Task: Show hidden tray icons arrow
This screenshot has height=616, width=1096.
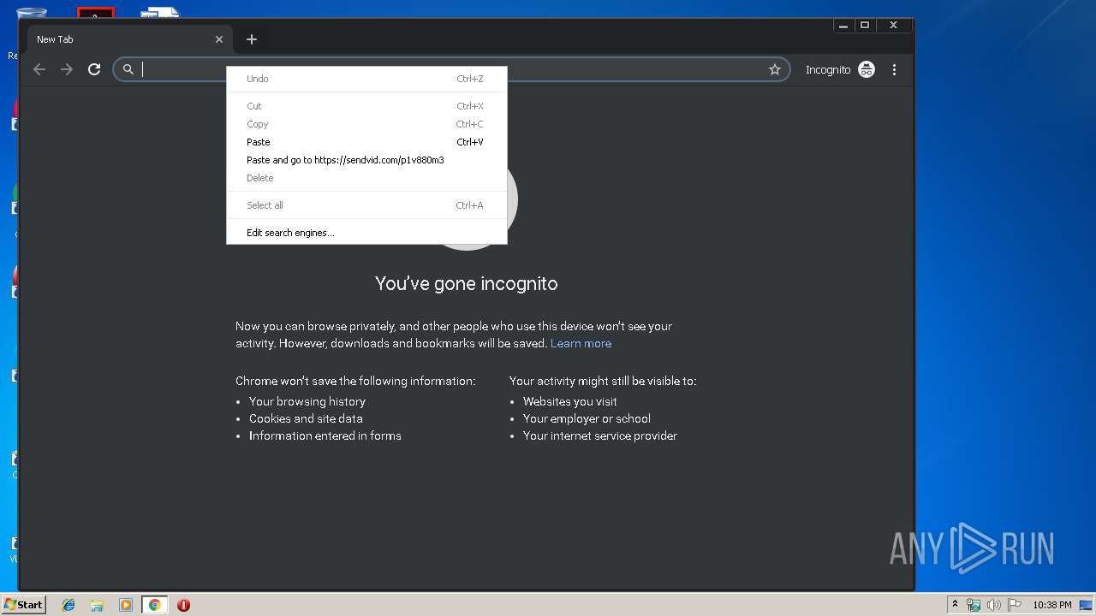Action: coord(955,605)
